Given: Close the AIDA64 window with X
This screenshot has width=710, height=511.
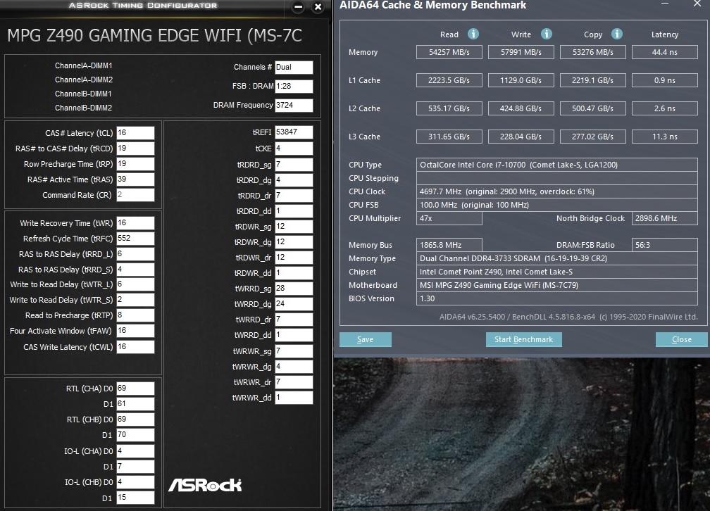Looking at the screenshot, I should [x=697, y=4].
